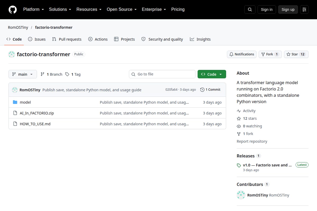
Task: Click the Report repository link
Action: click(252, 141)
